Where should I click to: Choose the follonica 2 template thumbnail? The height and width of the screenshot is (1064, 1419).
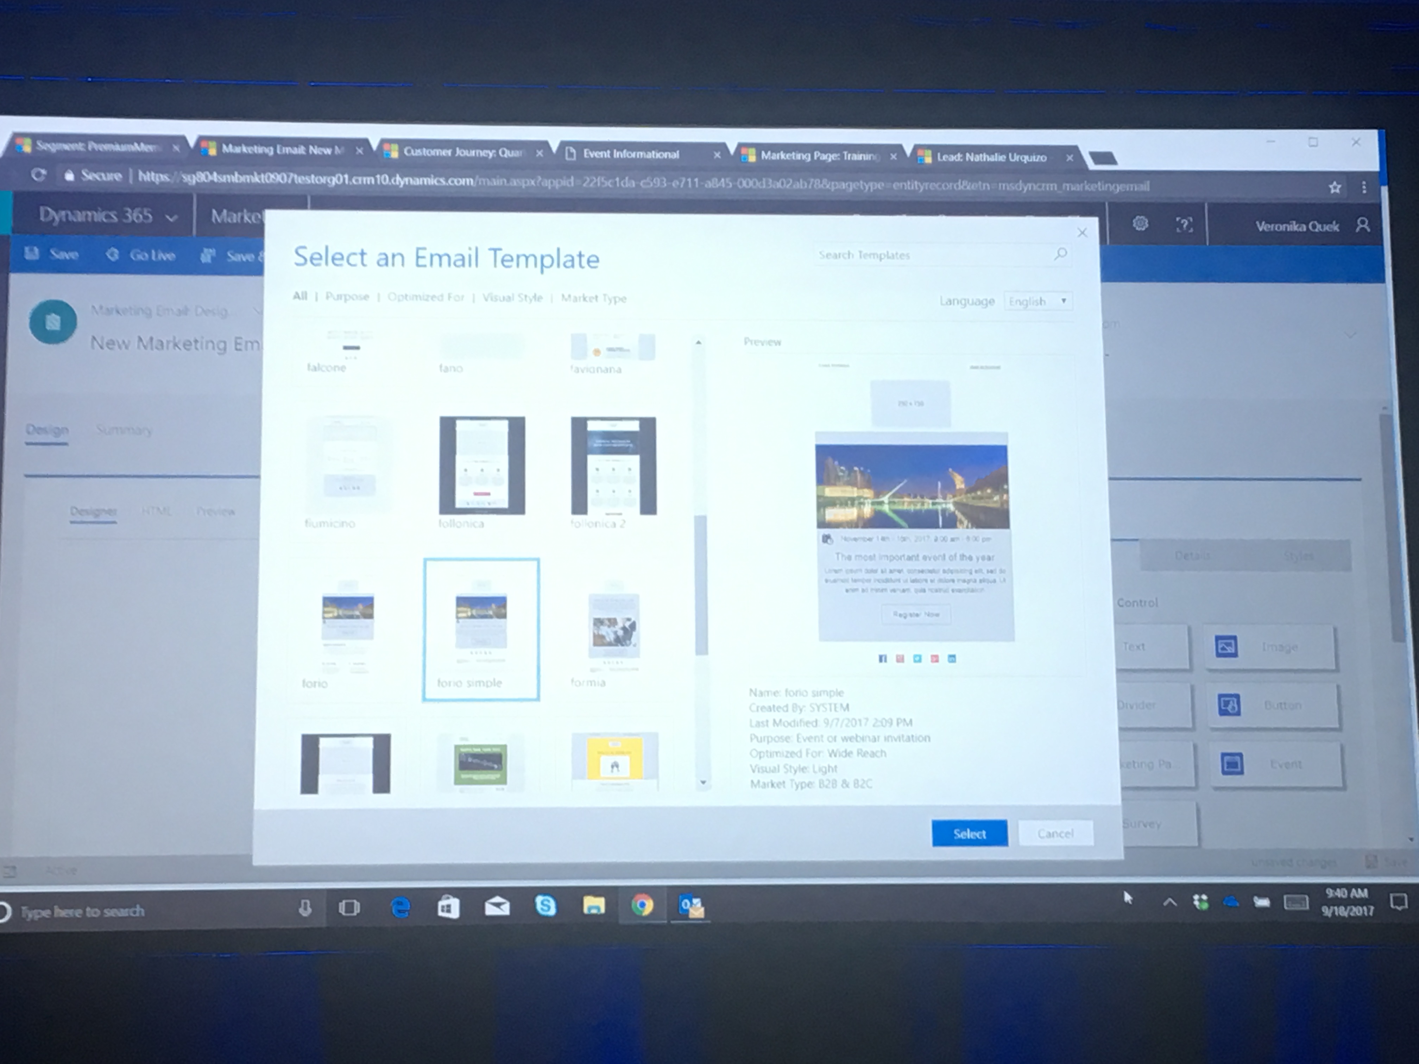[613, 466]
